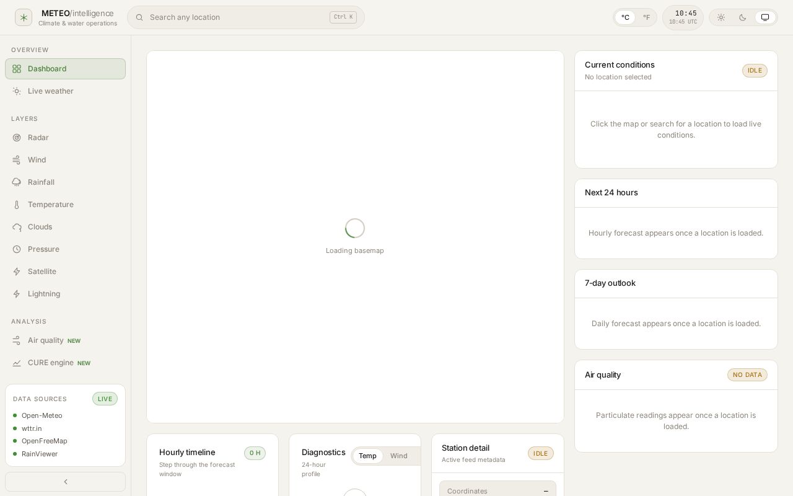This screenshot has width=793, height=496.
Task: Click the NO DATA air quality badge
Action: pos(747,374)
